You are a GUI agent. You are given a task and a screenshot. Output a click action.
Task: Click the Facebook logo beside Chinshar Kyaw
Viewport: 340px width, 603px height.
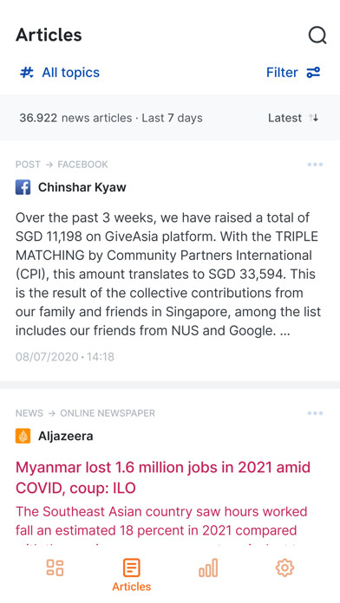click(x=23, y=188)
